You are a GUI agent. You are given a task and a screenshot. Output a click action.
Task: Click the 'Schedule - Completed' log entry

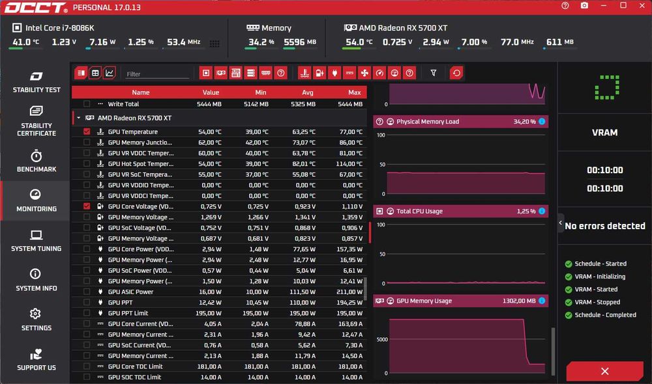click(601, 314)
